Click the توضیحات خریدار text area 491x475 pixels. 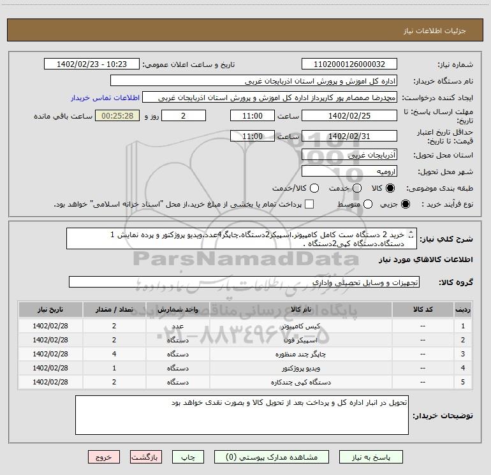(x=242, y=415)
